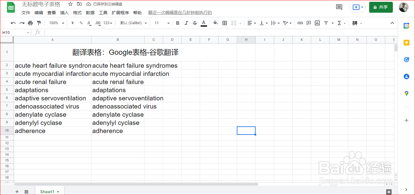
Task: Open the fill color bucket
Action: point(216,23)
